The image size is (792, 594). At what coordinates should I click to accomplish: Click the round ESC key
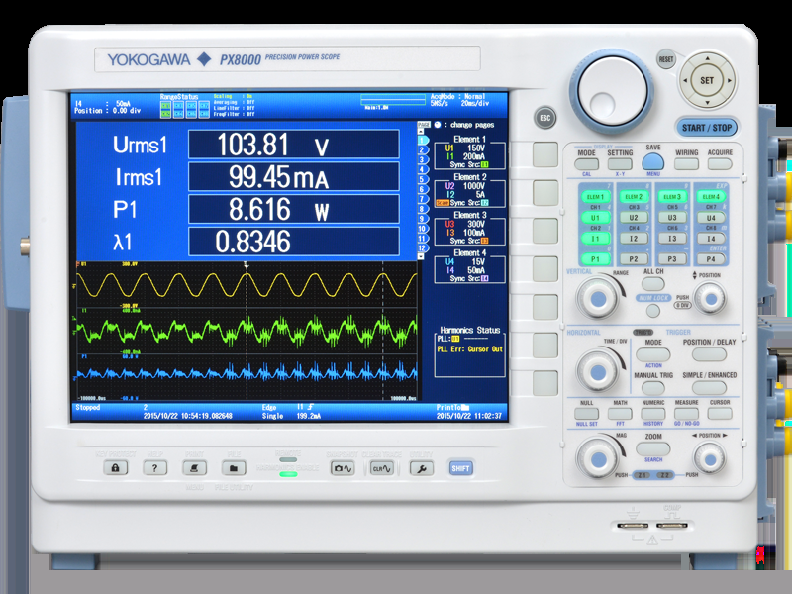point(544,118)
